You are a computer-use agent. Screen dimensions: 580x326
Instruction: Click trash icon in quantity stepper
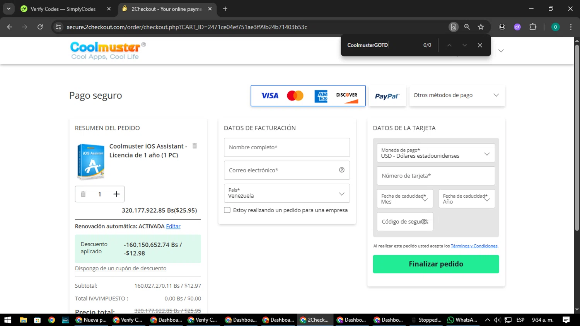pyautogui.click(x=83, y=194)
